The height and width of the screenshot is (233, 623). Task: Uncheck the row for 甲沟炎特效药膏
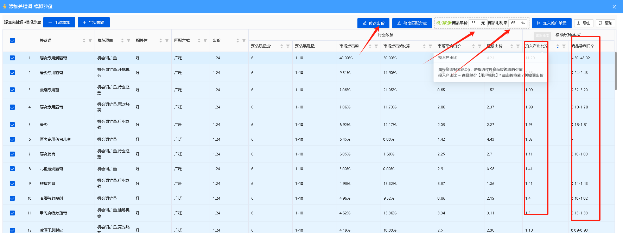click(12, 213)
